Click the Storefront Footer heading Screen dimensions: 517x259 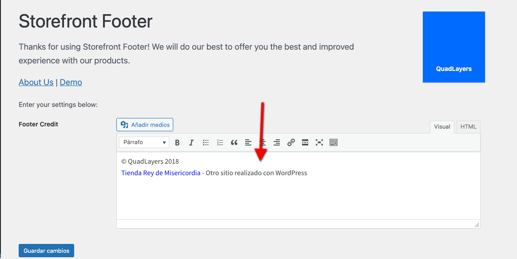tap(85, 21)
